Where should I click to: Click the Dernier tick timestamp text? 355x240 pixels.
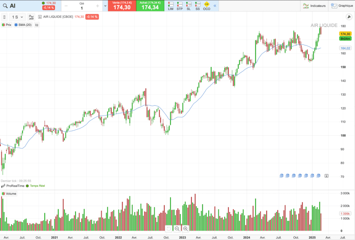coord(16,181)
